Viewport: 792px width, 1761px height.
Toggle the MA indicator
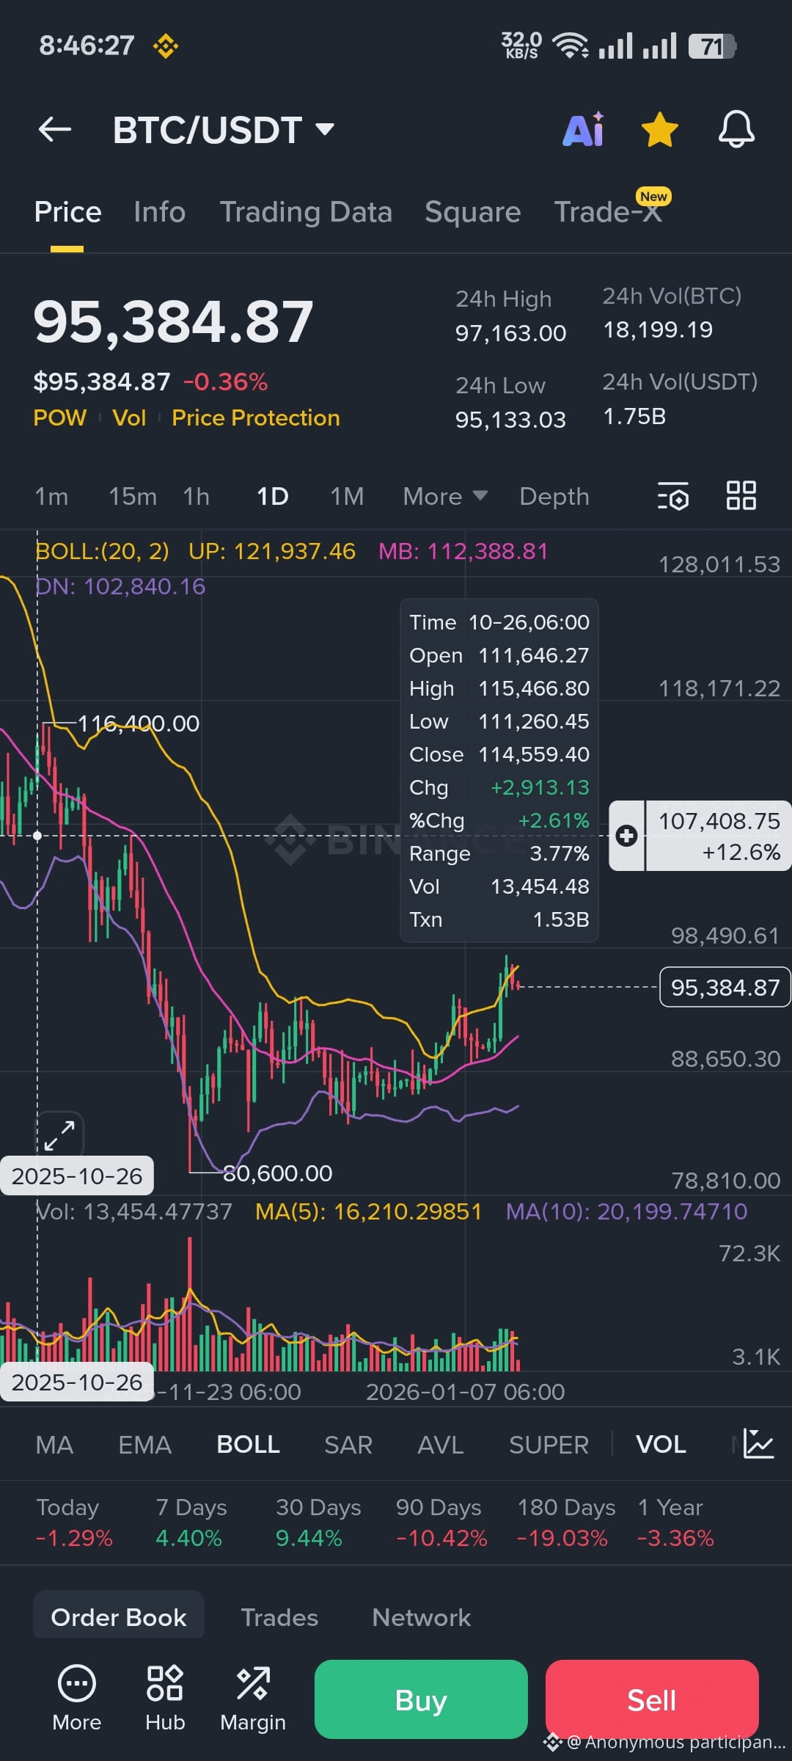click(54, 1445)
